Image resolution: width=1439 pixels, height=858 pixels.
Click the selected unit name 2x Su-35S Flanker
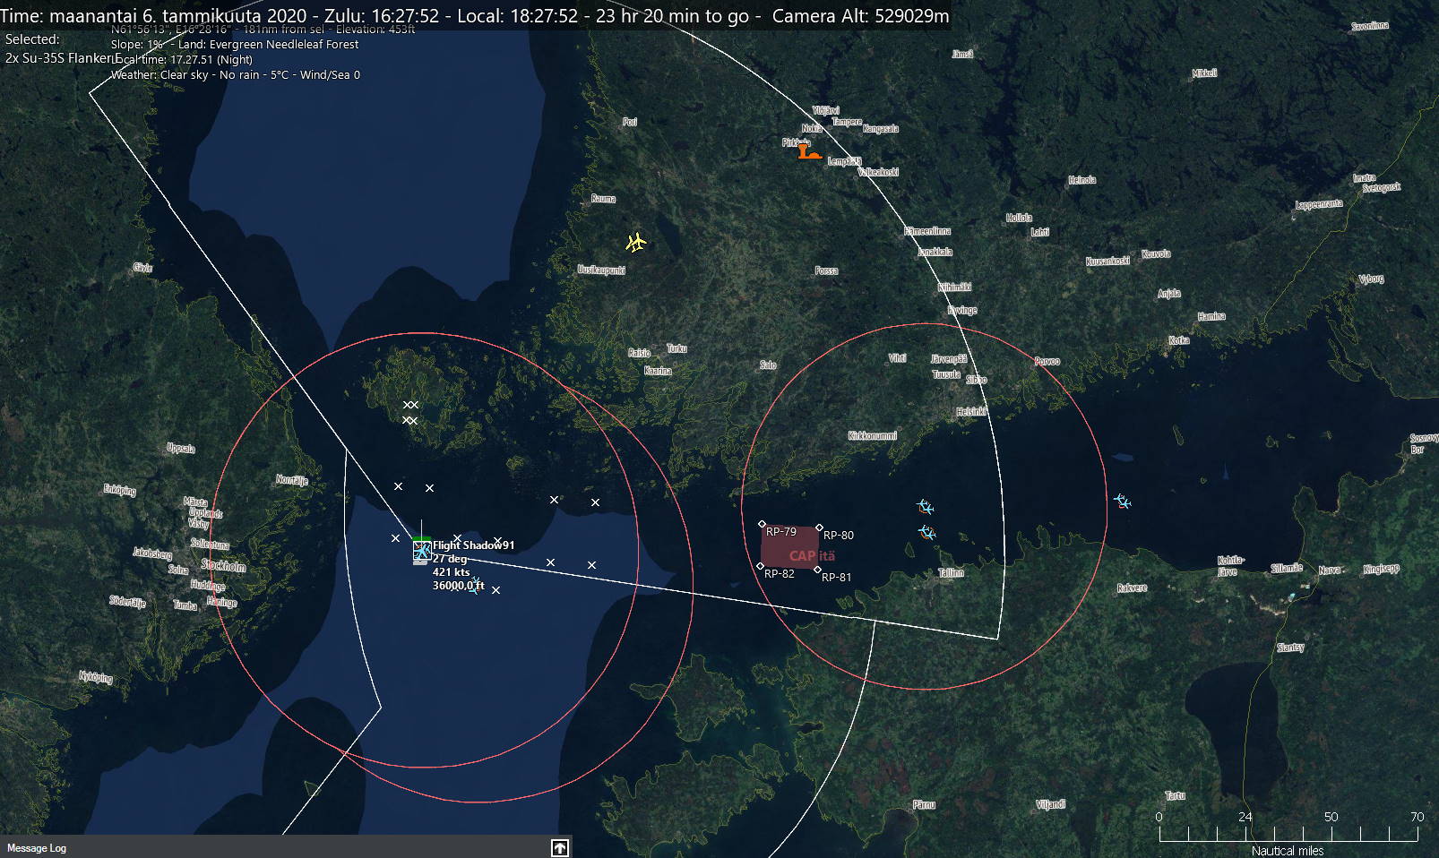[x=61, y=58]
